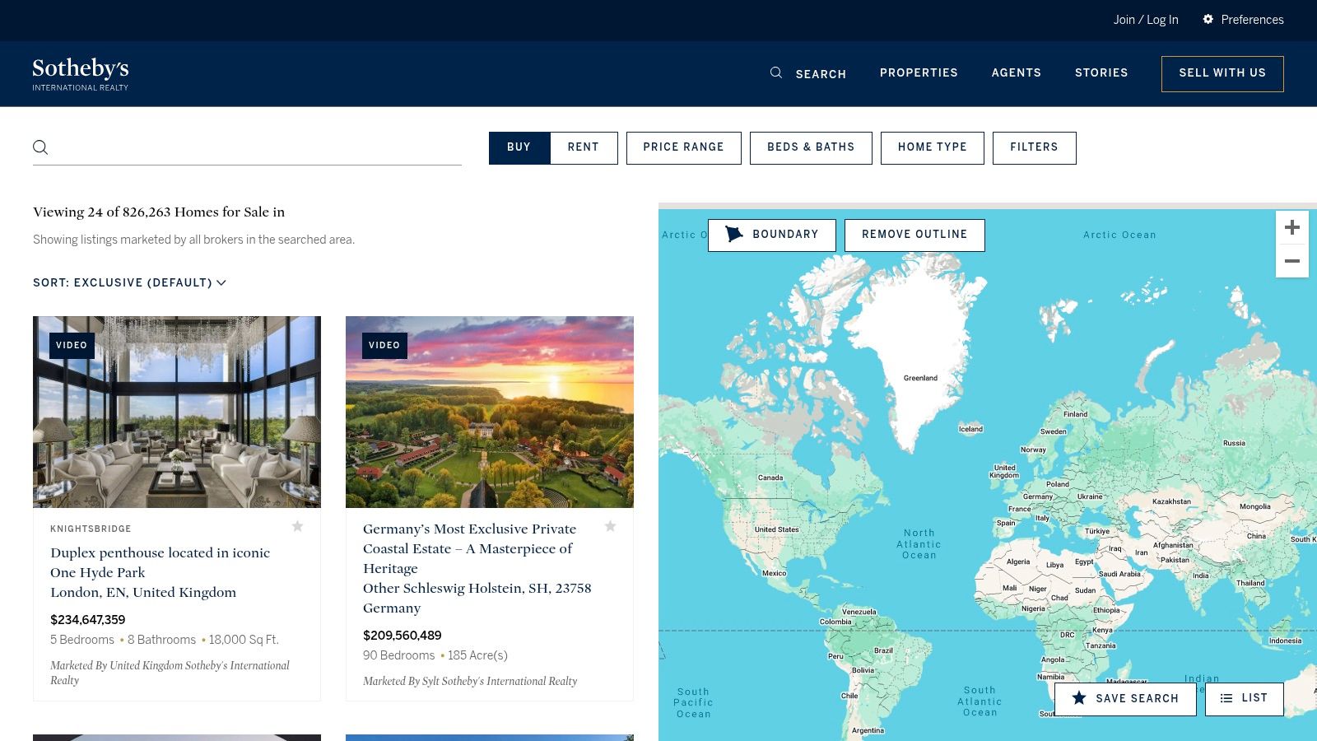Click United States label on the map

coord(776,529)
